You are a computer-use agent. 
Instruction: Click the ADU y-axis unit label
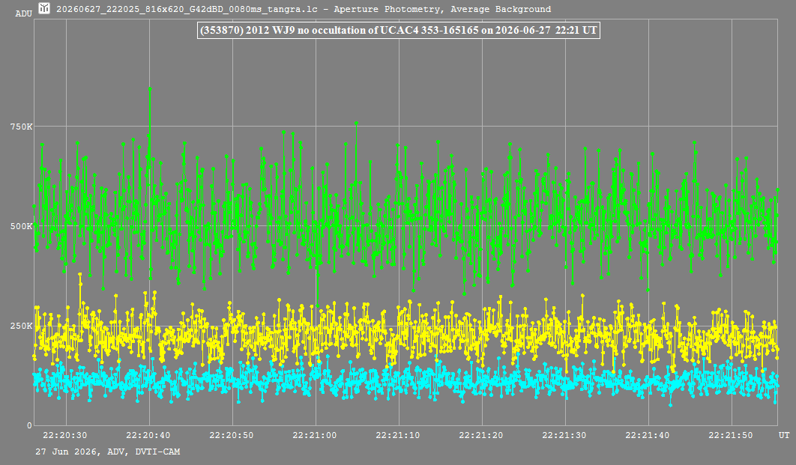tap(23, 13)
